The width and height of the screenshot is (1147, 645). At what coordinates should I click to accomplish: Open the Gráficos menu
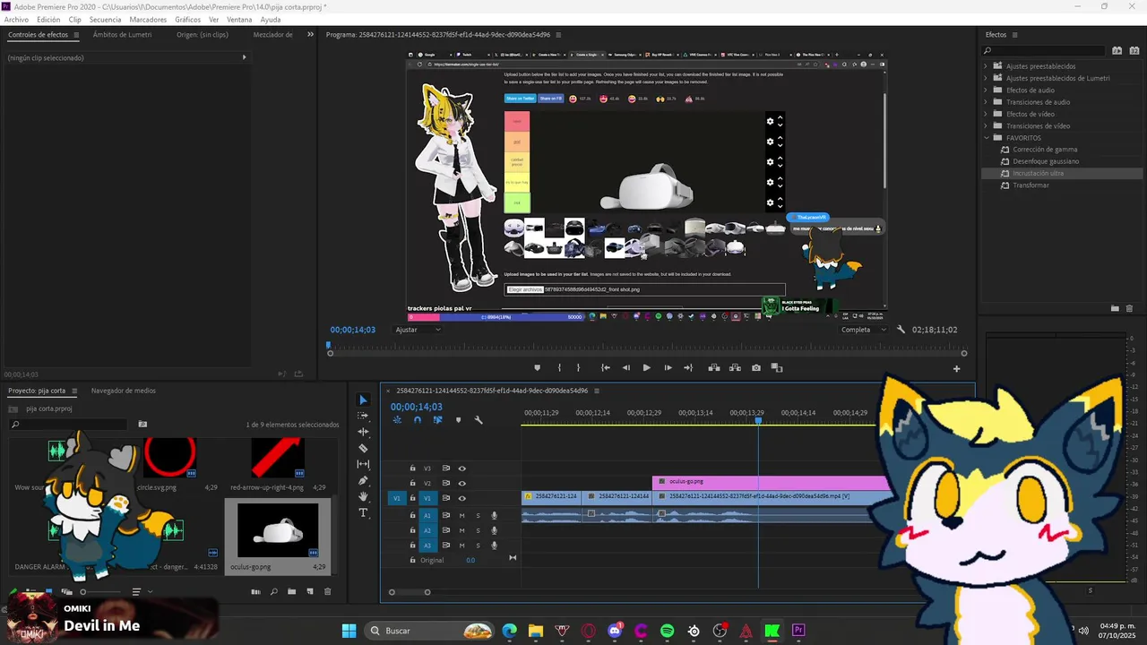click(x=187, y=20)
